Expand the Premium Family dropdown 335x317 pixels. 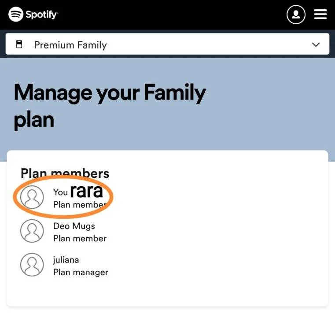click(167, 44)
